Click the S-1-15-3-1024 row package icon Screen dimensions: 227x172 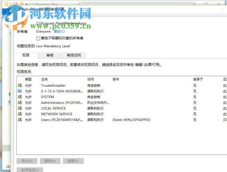click(x=20, y=91)
